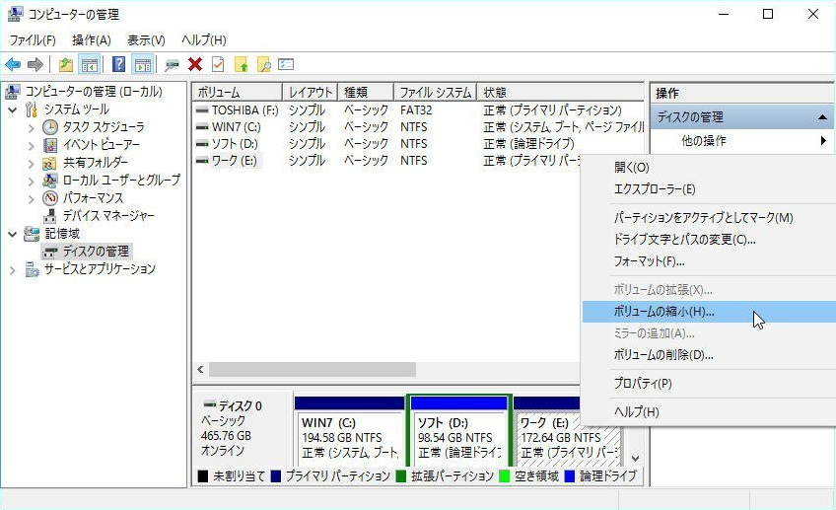Click the red X delete icon

coord(195,65)
